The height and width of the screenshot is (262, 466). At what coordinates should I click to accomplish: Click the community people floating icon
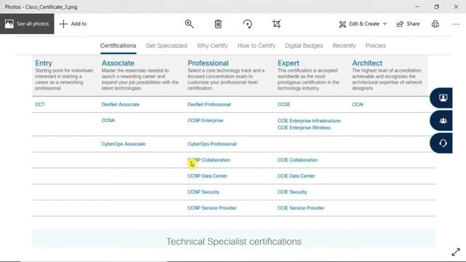pyautogui.click(x=441, y=121)
